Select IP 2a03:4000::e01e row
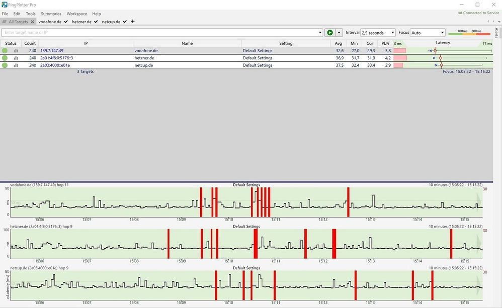Viewport: 502px width, 308px height. point(55,65)
